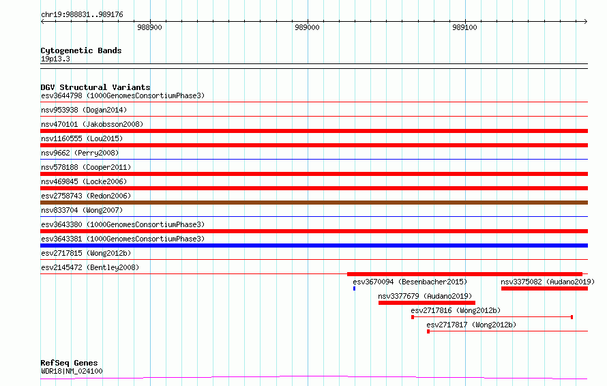Screen dimensions: 607x386
Task: Click the 989100 ruler tick label
Action: (x=464, y=27)
